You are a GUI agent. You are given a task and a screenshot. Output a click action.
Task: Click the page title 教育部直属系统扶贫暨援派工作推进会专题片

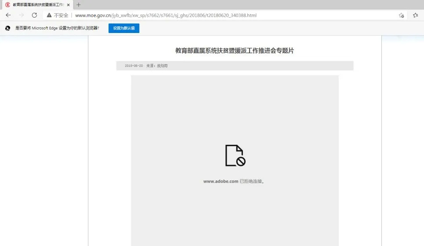[x=234, y=51]
